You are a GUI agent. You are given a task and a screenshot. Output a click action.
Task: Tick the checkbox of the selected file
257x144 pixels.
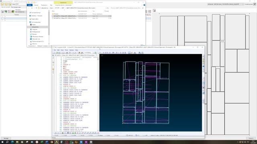click(53, 16)
